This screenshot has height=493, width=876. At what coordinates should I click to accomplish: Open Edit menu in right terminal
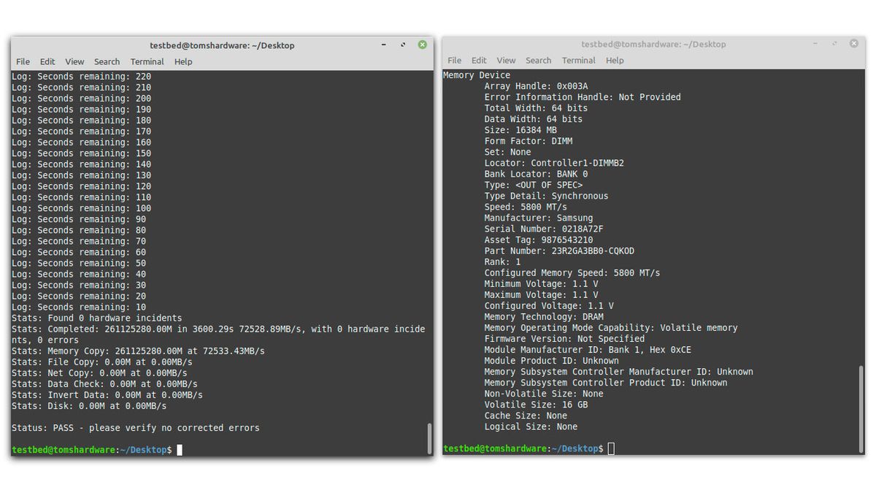[479, 61]
